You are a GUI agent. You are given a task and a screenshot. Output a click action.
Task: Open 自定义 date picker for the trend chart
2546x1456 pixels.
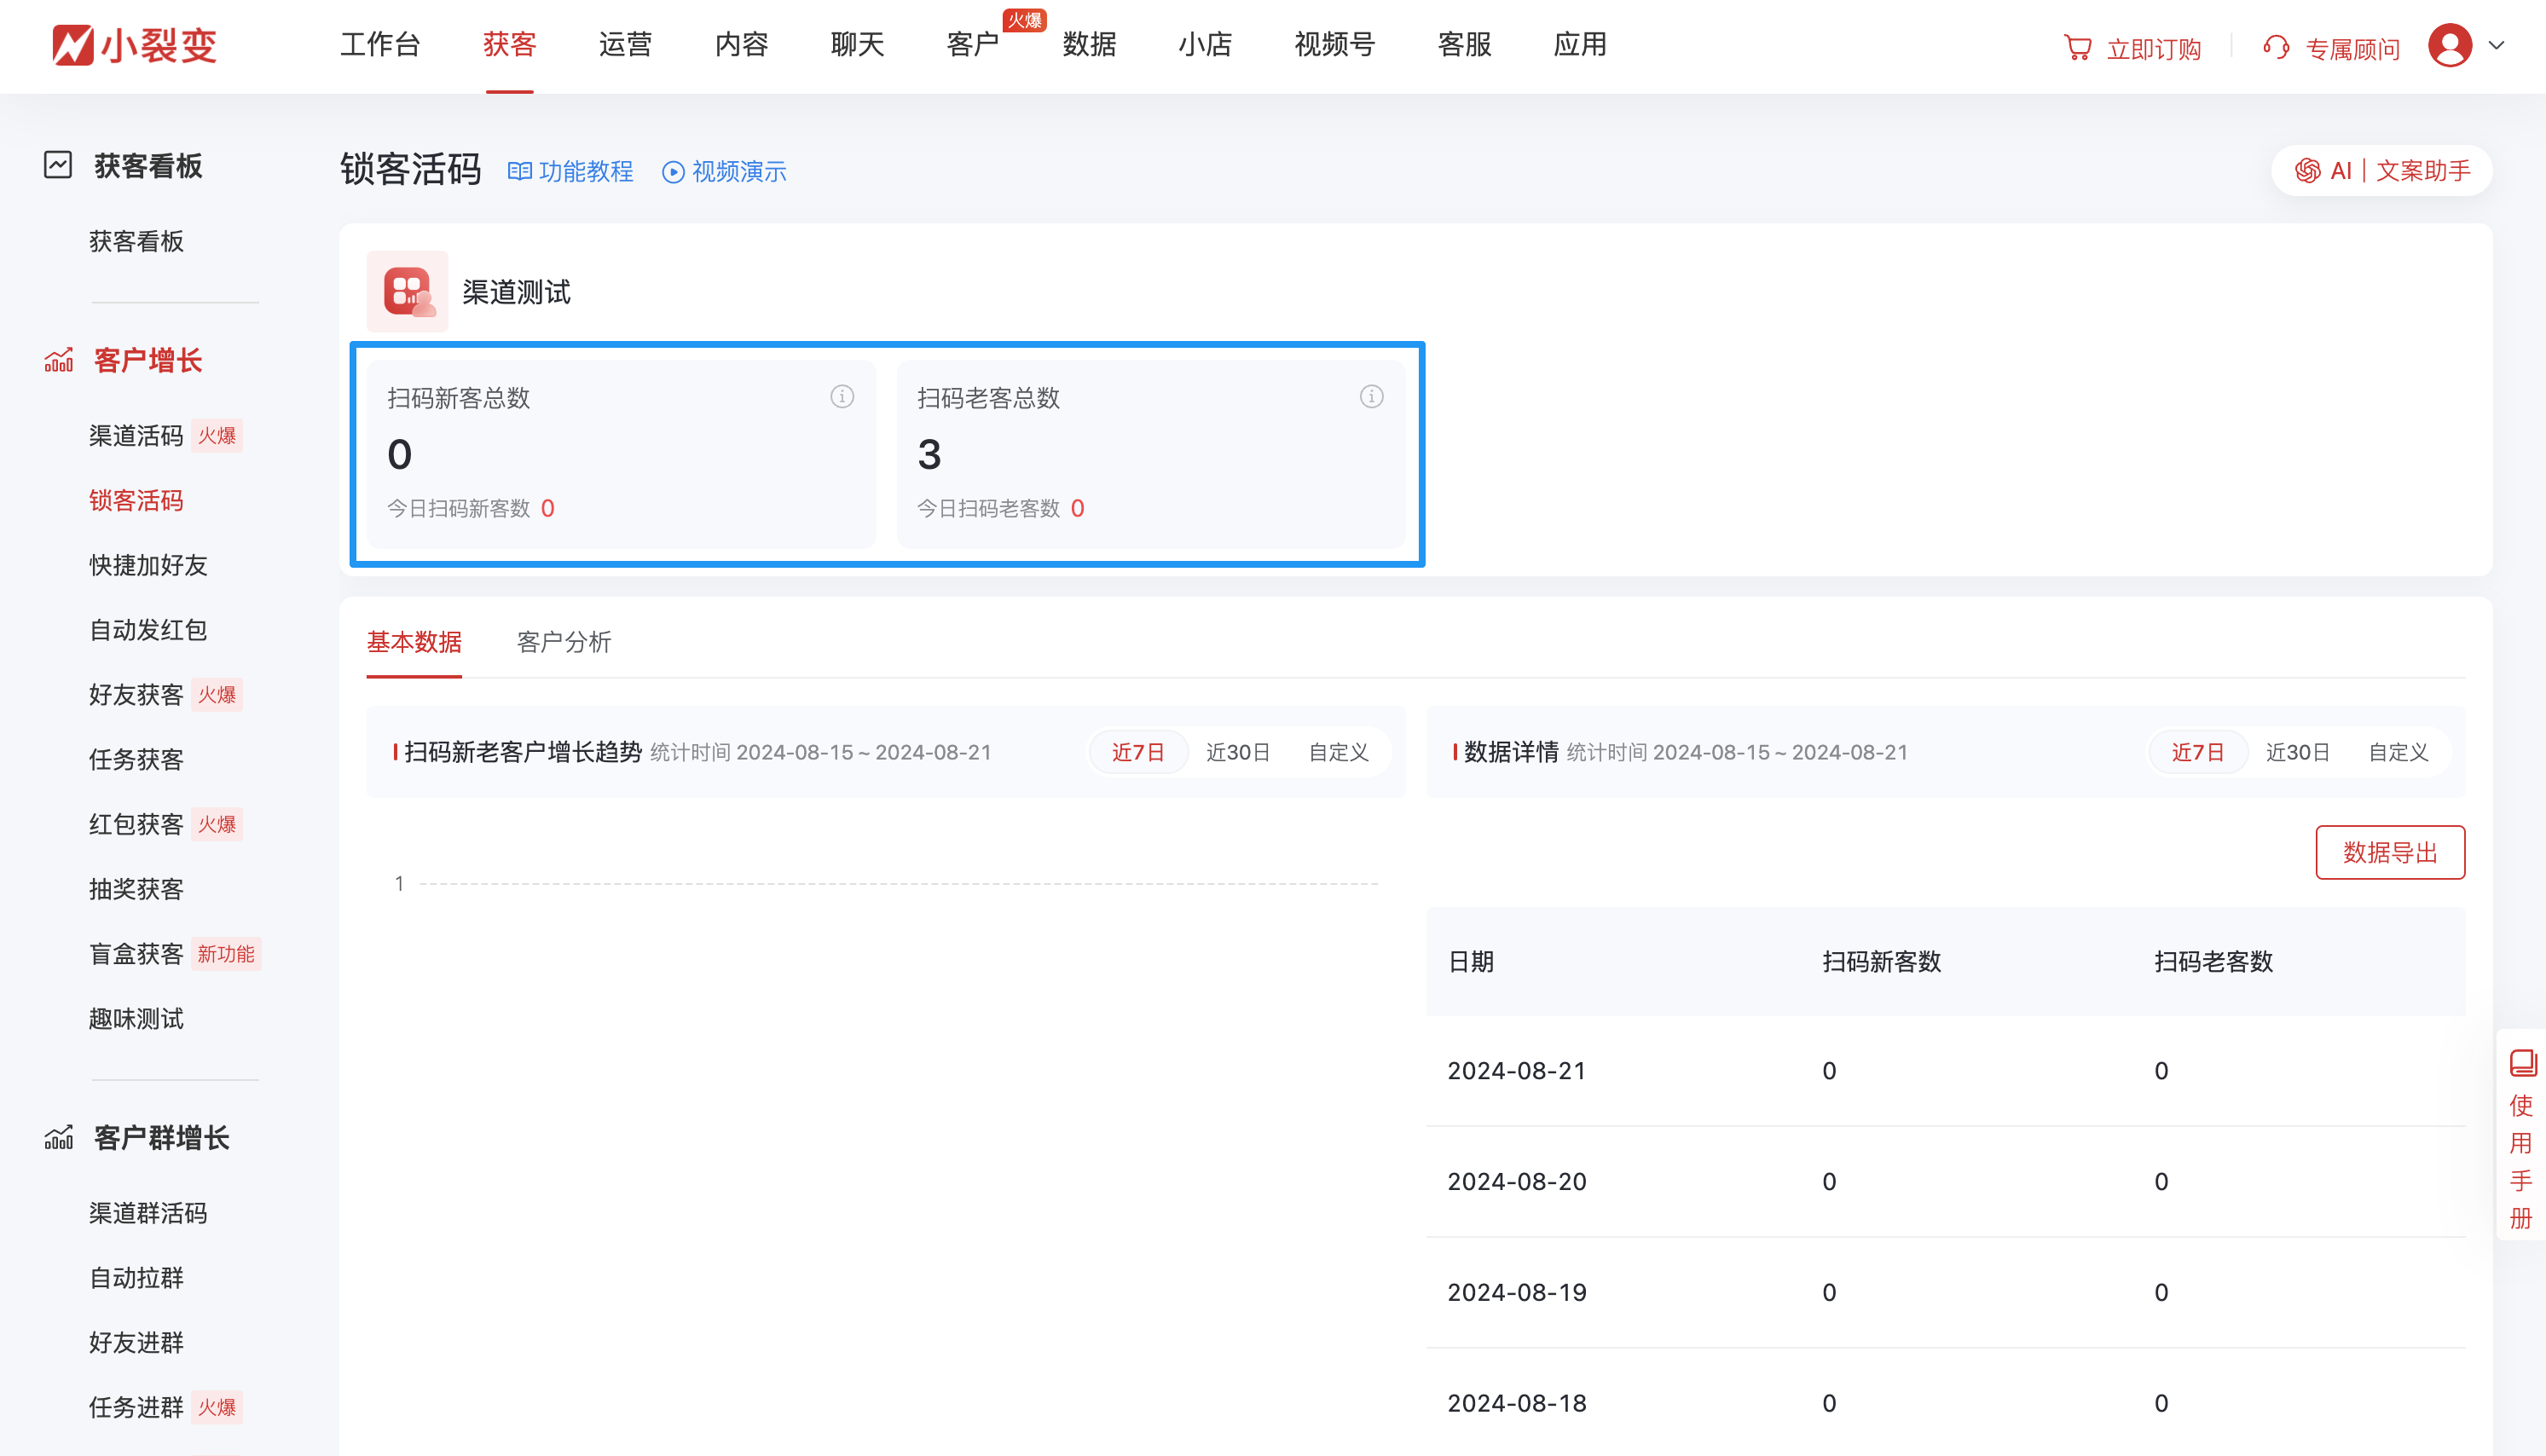[1337, 752]
